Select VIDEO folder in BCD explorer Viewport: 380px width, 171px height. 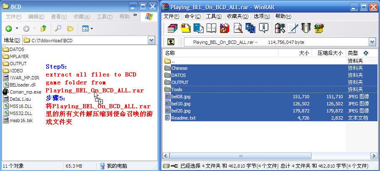13,71
